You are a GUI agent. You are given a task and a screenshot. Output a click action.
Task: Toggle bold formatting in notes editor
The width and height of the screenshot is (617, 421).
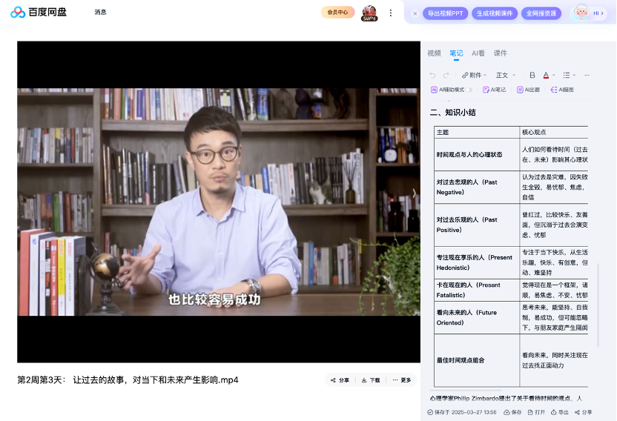pyautogui.click(x=532, y=75)
